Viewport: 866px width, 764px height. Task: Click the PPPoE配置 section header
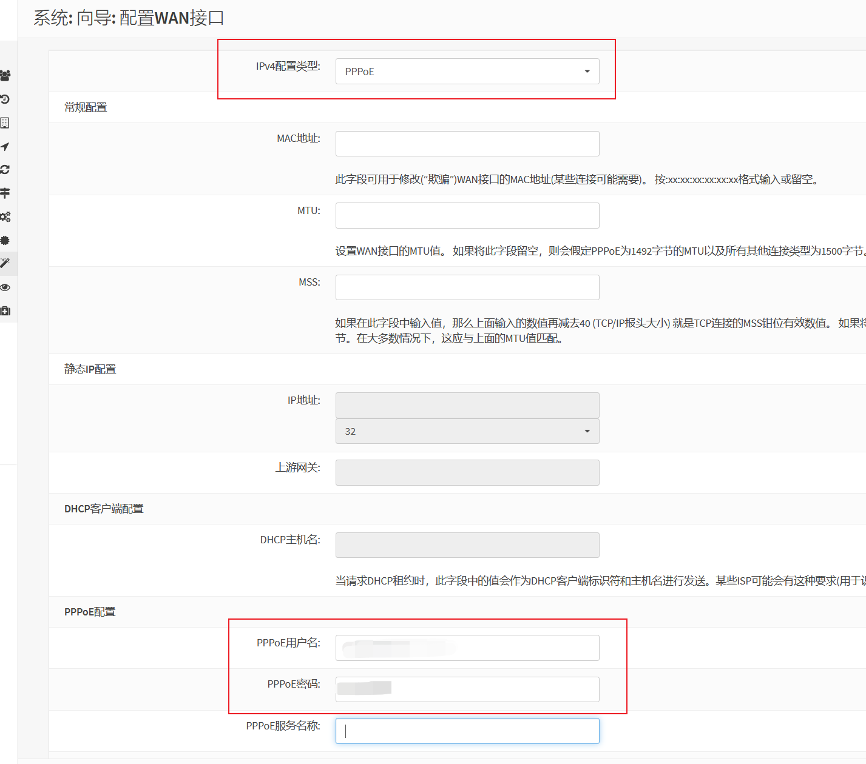(90, 612)
